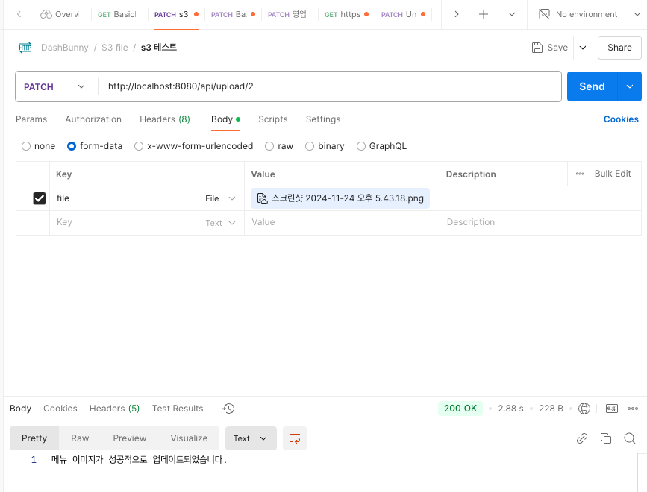The height and width of the screenshot is (492, 647).
Task: Select the raw body type radio
Action: 272,146
